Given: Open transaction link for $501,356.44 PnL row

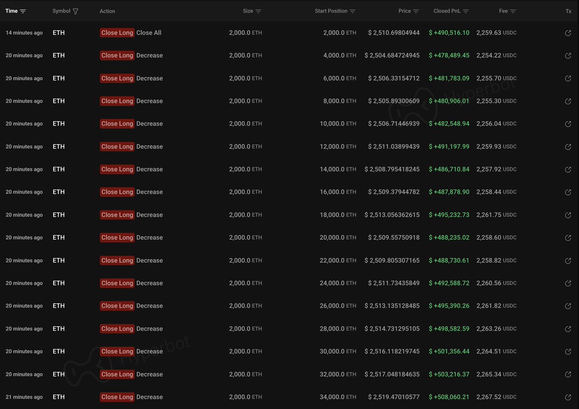Looking at the screenshot, I should (568, 352).
